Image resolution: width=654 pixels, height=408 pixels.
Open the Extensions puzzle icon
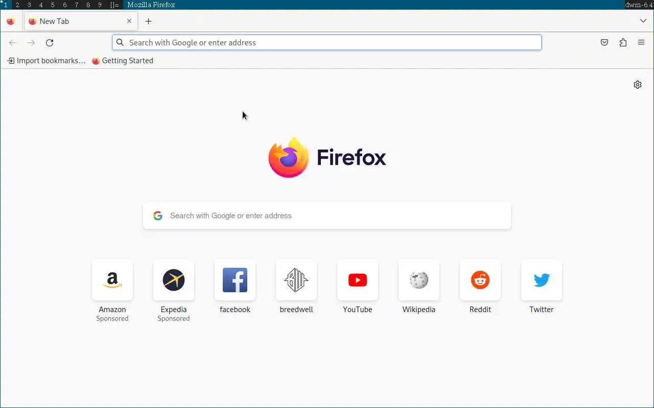pos(623,43)
